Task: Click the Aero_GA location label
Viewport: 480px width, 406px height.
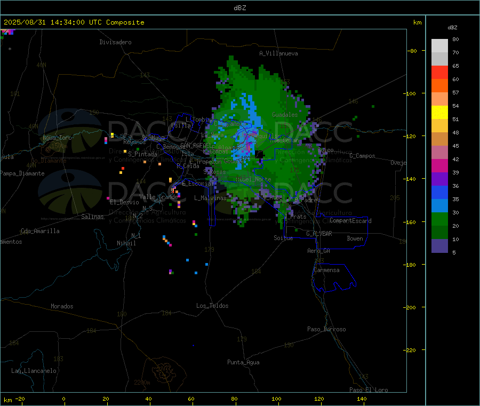Action: 318,251
